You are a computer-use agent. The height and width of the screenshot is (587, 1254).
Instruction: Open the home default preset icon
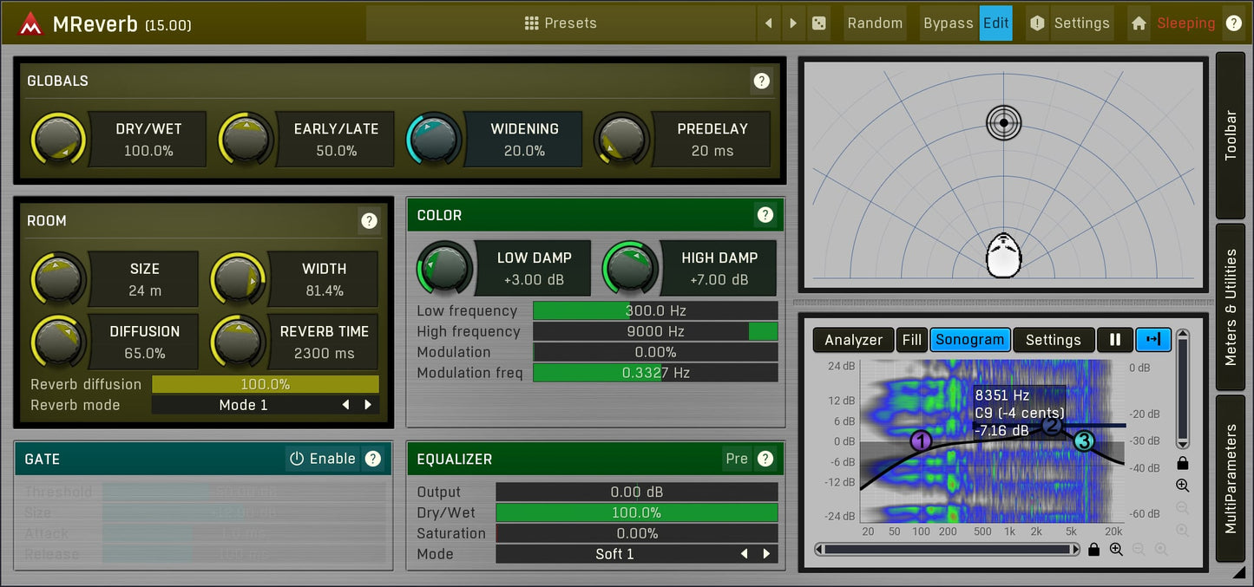tap(1139, 23)
